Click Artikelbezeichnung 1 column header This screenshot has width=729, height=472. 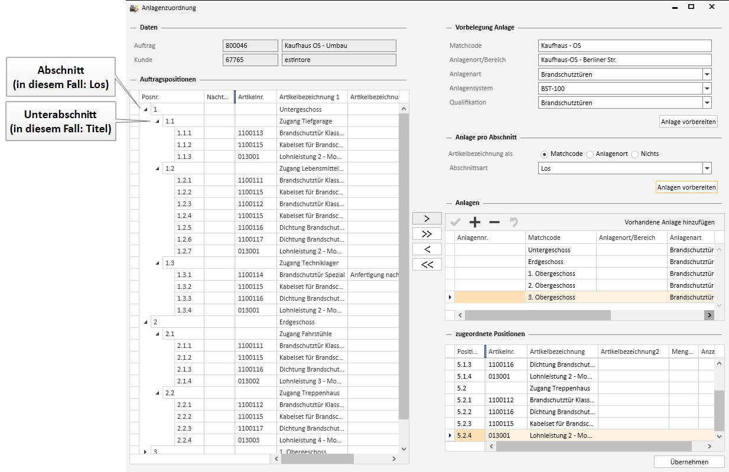coord(312,97)
